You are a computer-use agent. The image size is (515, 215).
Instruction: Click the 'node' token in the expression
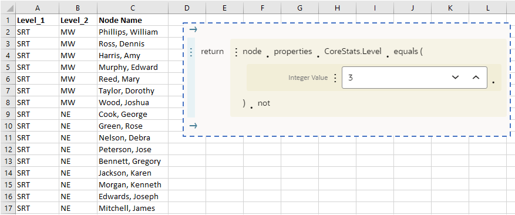[252, 52]
